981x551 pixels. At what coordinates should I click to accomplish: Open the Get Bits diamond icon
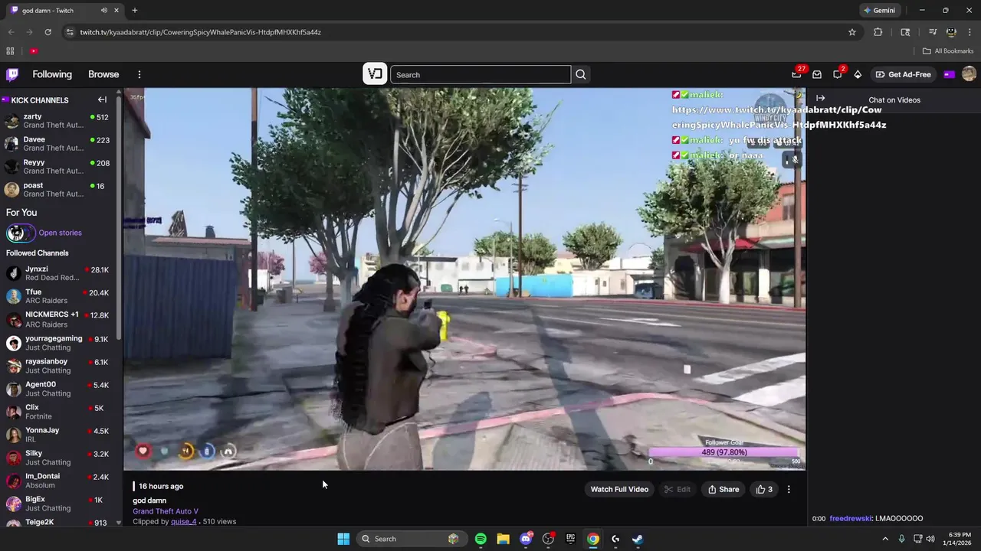point(858,74)
